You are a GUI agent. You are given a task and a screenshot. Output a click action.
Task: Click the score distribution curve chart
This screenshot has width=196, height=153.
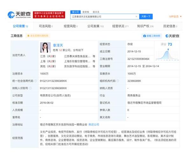point(167,55)
